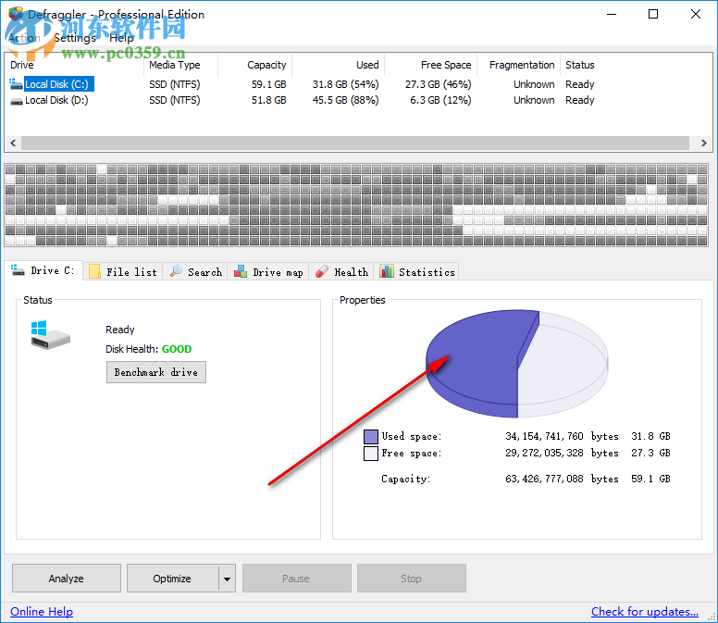Click left arrow of drive list scrollbar

[x=13, y=143]
